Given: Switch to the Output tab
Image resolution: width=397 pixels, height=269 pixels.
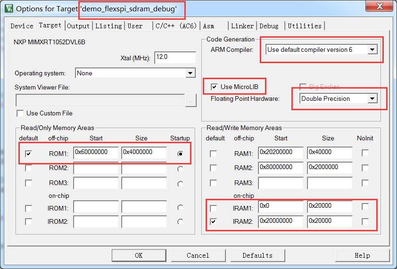Looking at the screenshot, I should coord(78,26).
